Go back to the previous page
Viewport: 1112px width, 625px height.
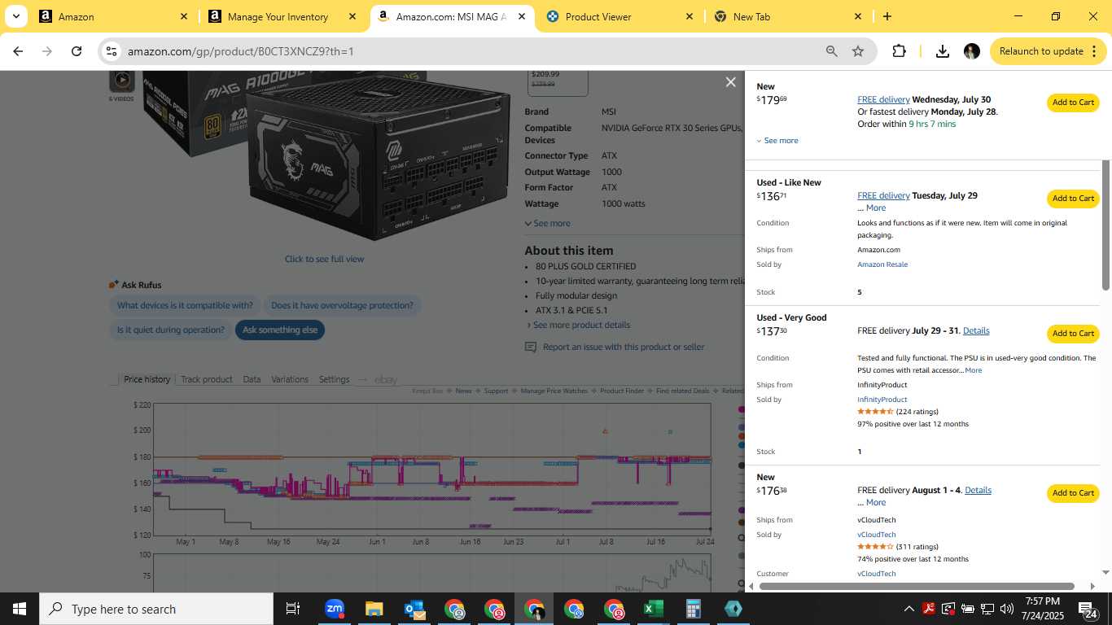pos(18,51)
